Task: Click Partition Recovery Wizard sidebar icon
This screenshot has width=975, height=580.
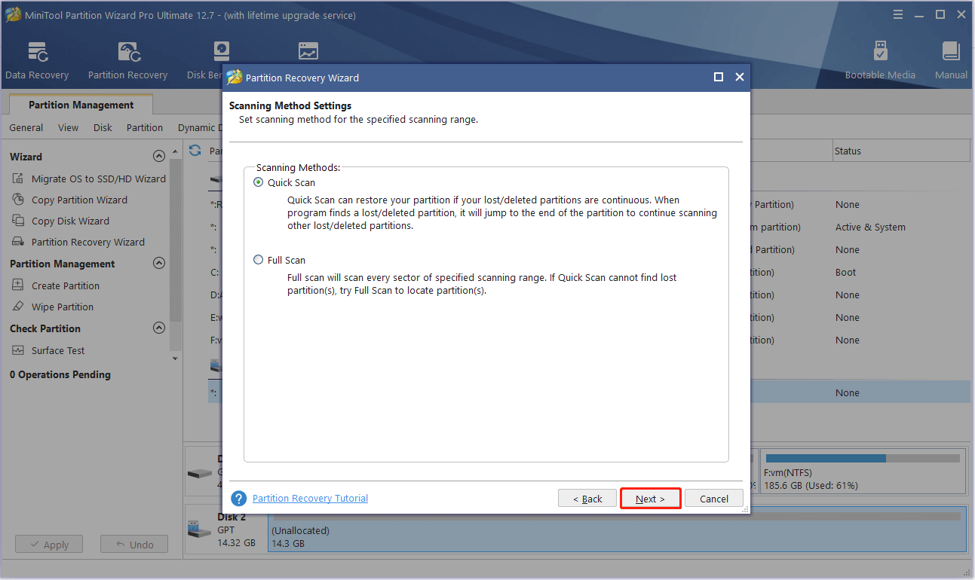Action: [x=18, y=242]
